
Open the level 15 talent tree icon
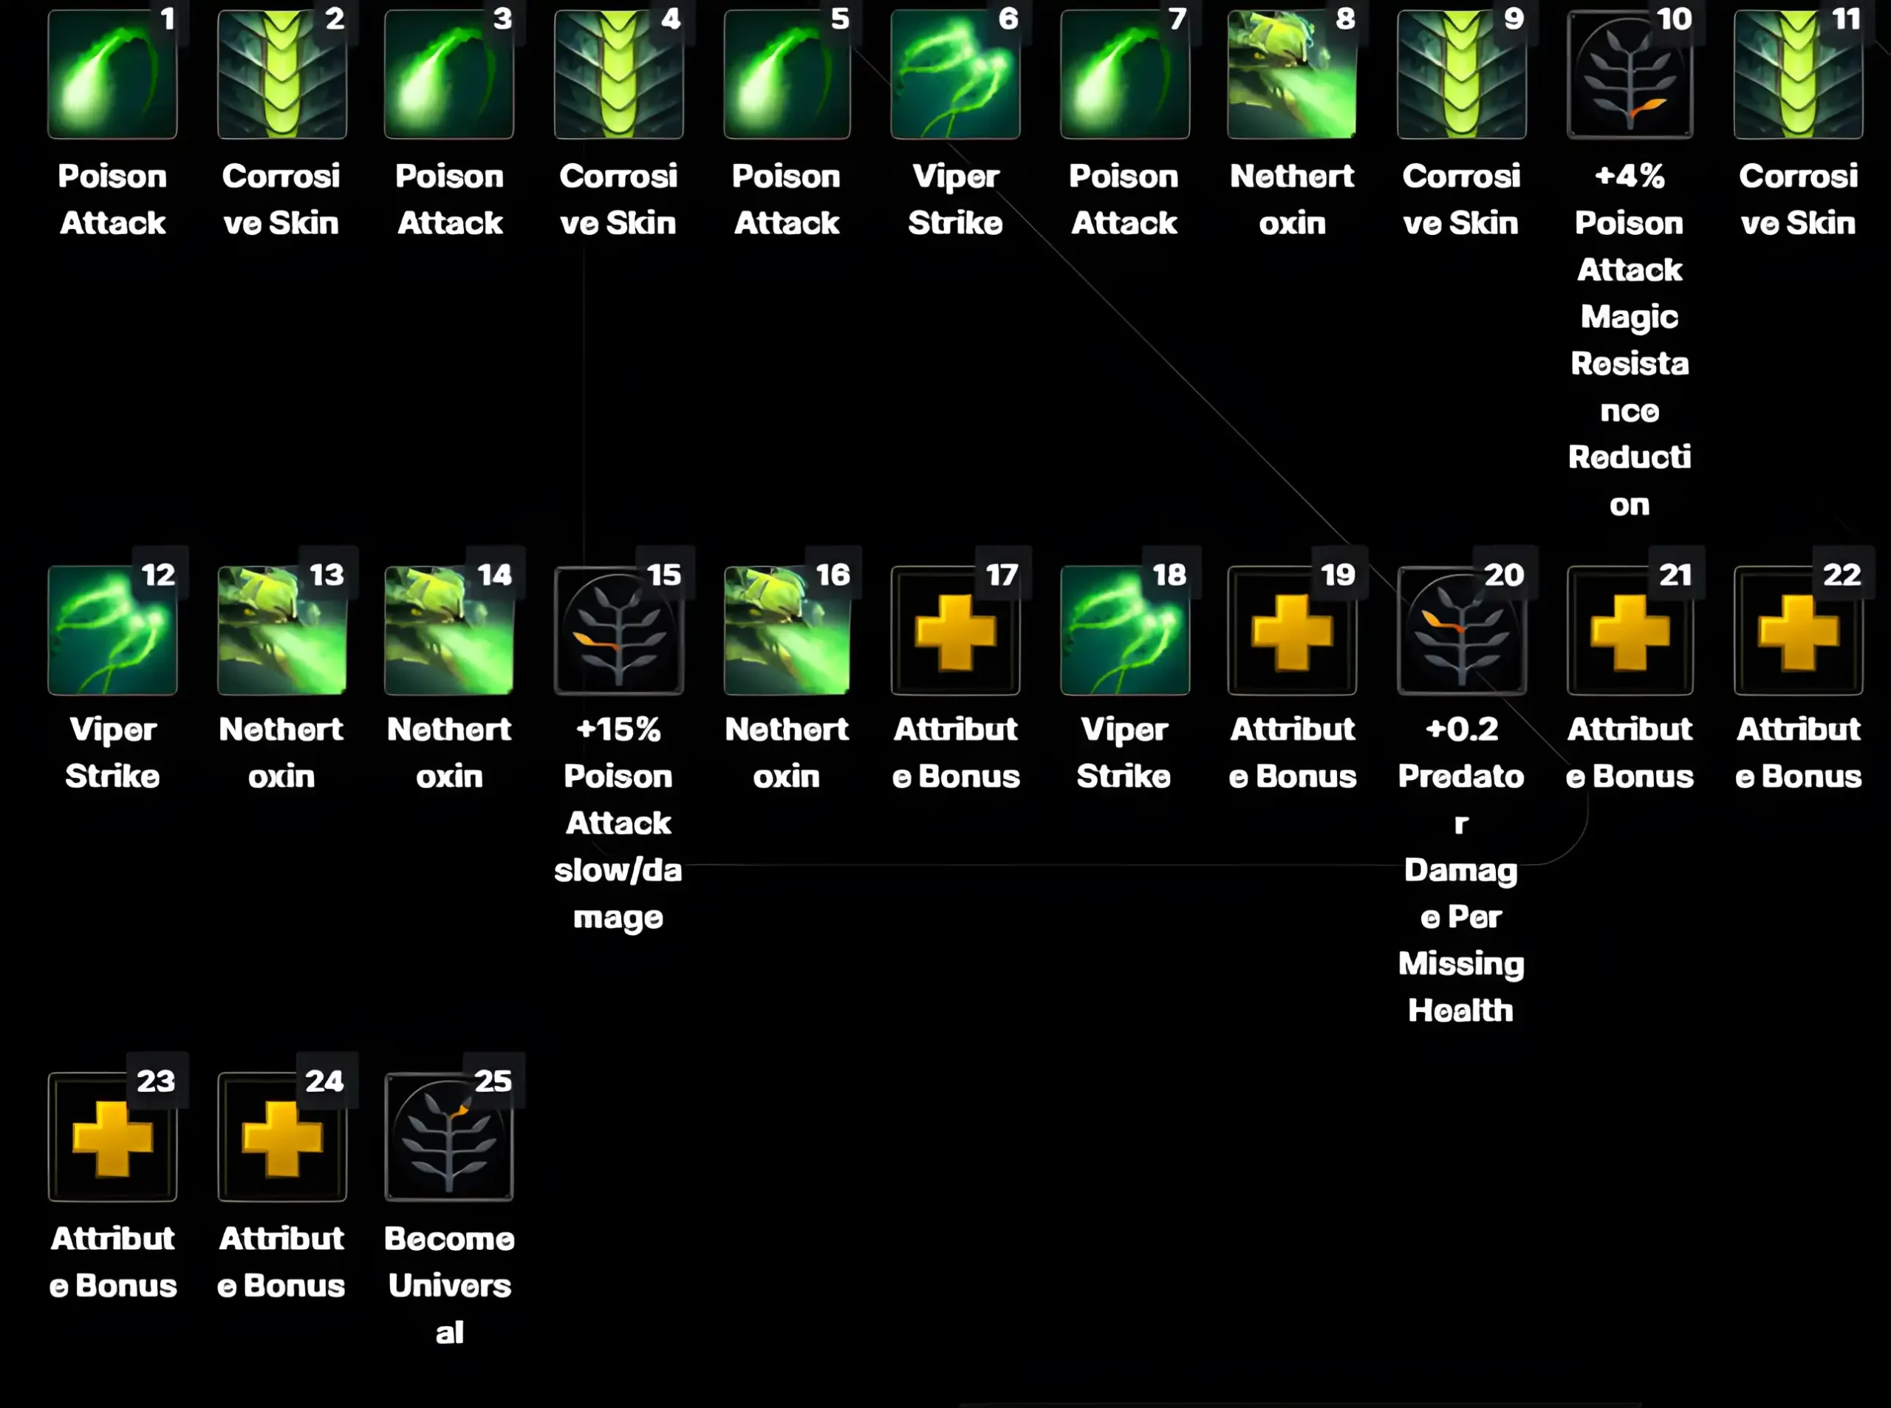pyautogui.click(x=619, y=630)
